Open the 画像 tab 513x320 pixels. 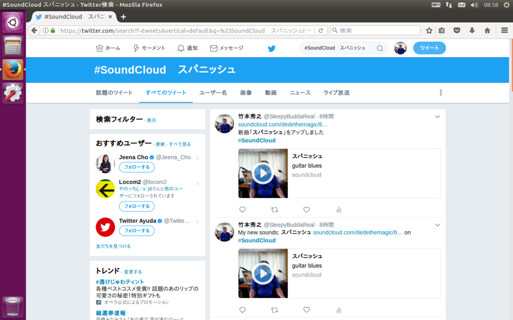coord(245,92)
